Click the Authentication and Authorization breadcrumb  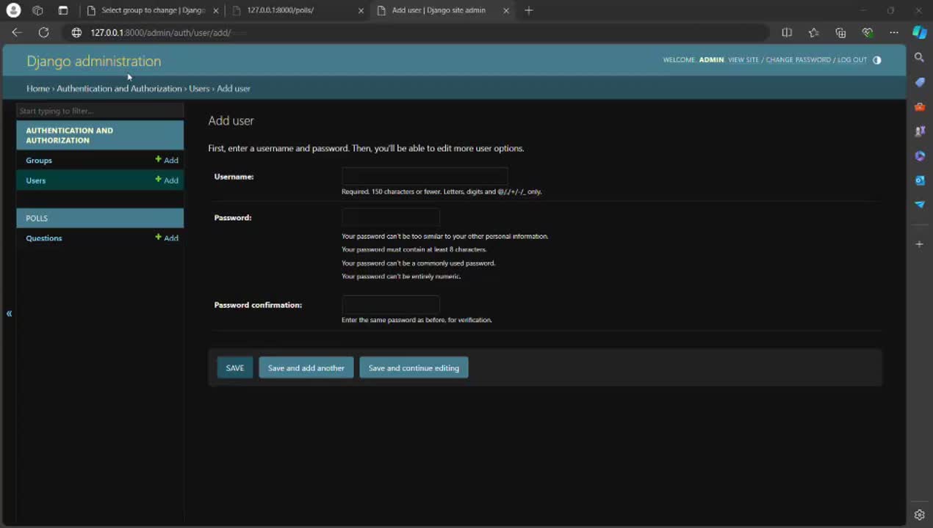coord(119,89)
